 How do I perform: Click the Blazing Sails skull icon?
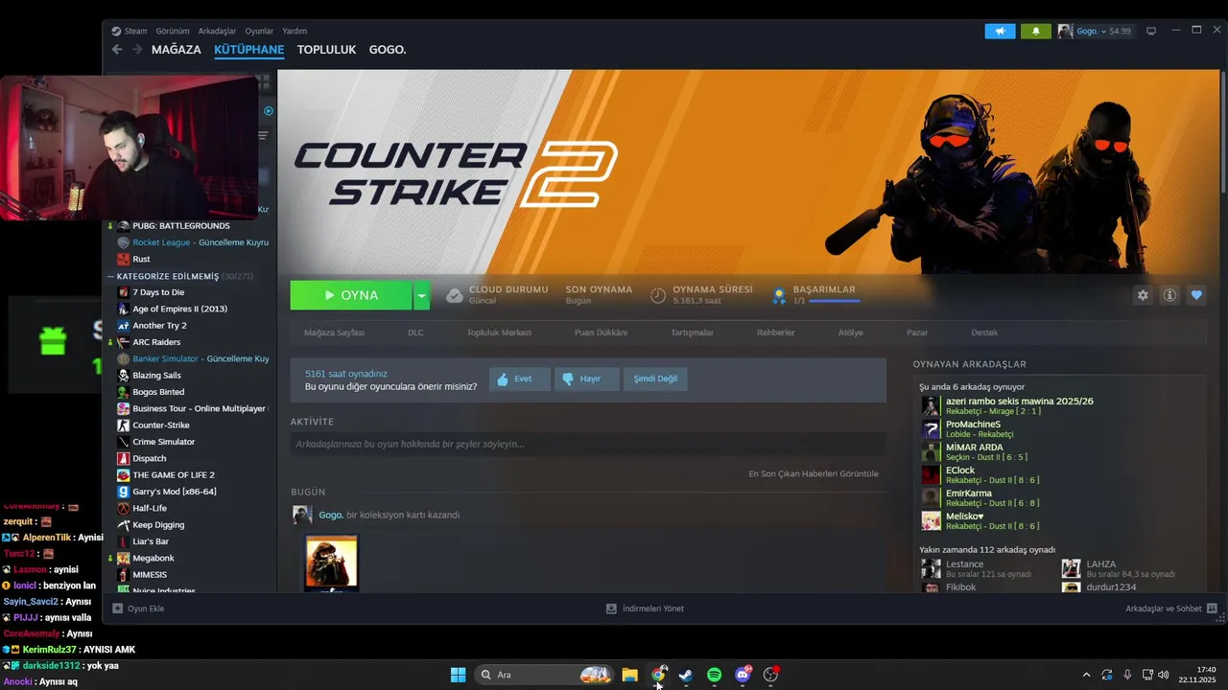pos(123,376)
